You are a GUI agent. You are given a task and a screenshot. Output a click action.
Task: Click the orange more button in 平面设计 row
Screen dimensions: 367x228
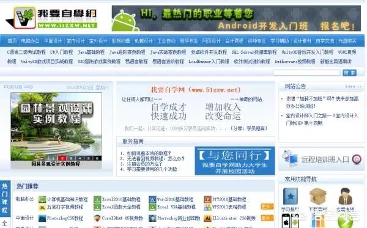pos(267,218)
